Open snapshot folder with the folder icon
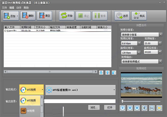 tap(159, 108)
